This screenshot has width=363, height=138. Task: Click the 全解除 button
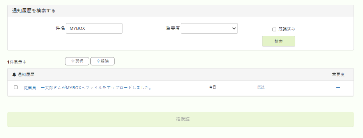click(102, 61)
